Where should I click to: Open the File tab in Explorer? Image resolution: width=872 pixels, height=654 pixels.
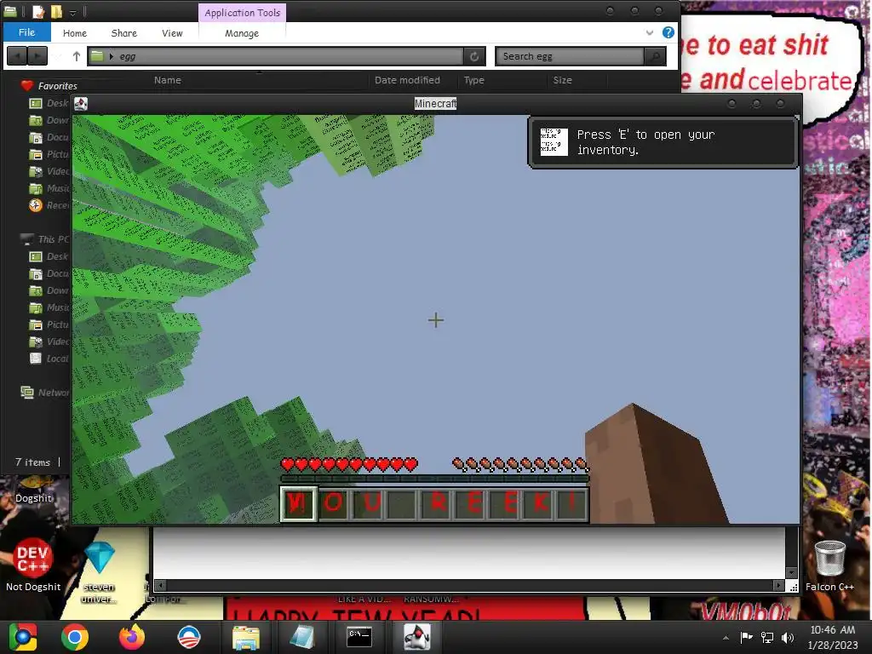click(x=26, y=32)
